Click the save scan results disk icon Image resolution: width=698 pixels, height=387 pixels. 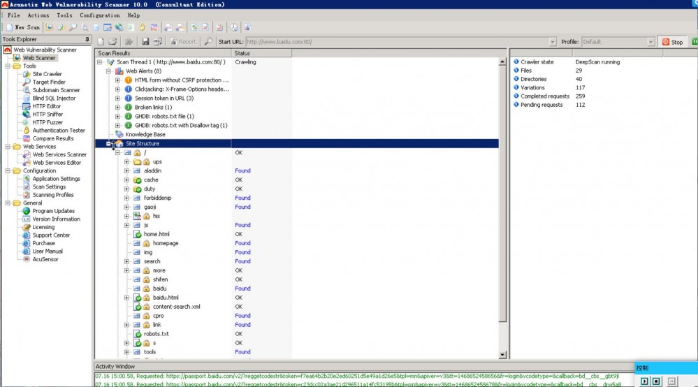click(145, 42)
